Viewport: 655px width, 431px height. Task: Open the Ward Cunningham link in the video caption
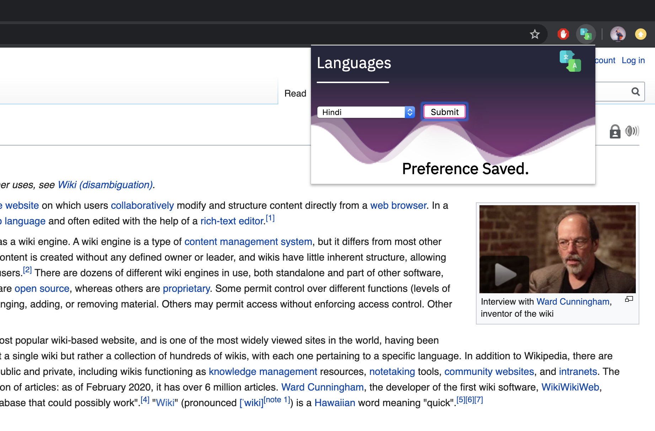[x=573, y=302]
